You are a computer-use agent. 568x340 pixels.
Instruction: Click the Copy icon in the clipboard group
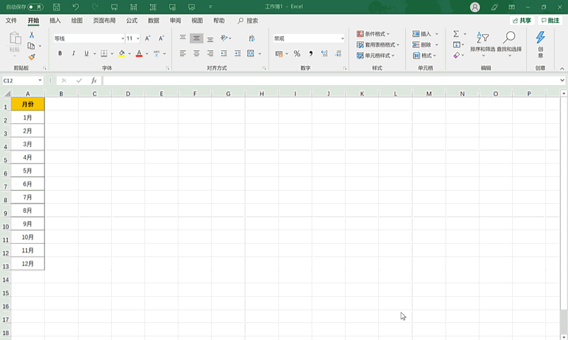[31, 45]
